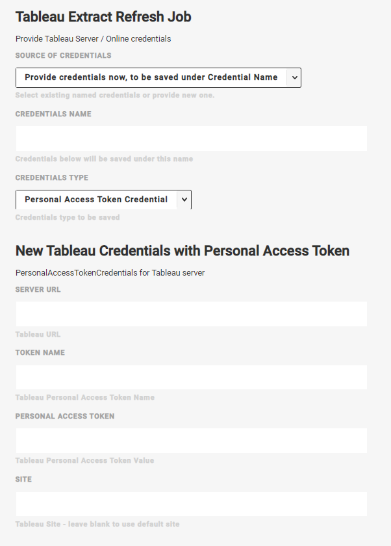Open the Credentials Type dropdown
The height and width of the screenshot is (546, 391).
(96, 200)
